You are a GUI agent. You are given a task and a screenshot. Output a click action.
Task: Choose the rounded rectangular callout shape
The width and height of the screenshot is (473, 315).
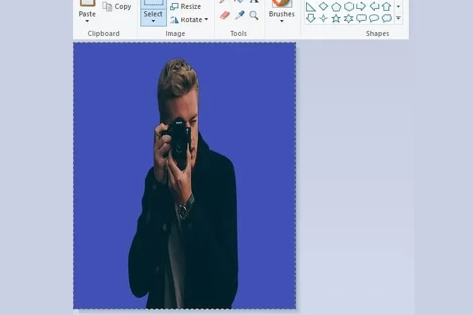[362, 18]
